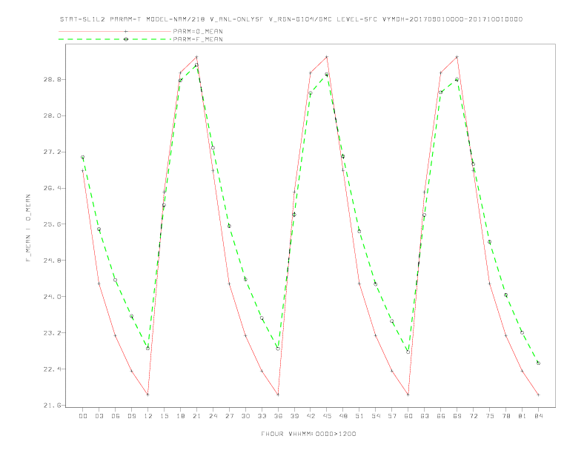The height and width of the screenshot is (453, 587).
Task: Click the 84 forecast hour tick label
Action: tap(538, 416)
